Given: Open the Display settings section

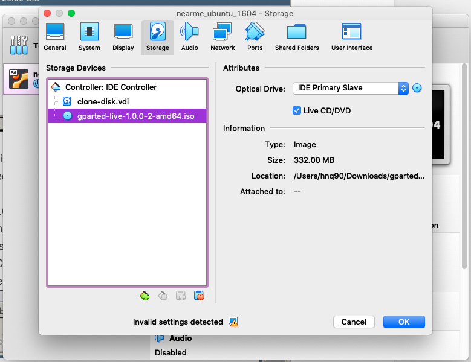Looking at the screenshot, I should pos(123,37).
